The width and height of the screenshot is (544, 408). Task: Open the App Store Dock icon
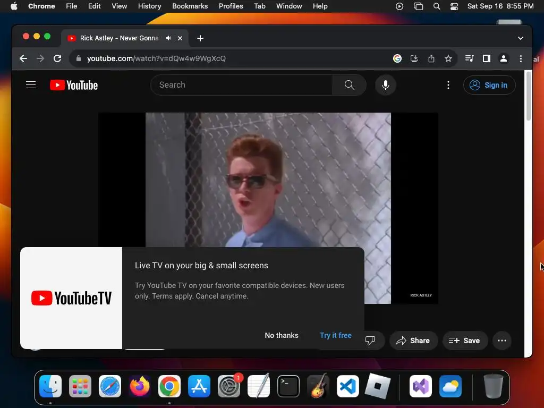point(199,386)
